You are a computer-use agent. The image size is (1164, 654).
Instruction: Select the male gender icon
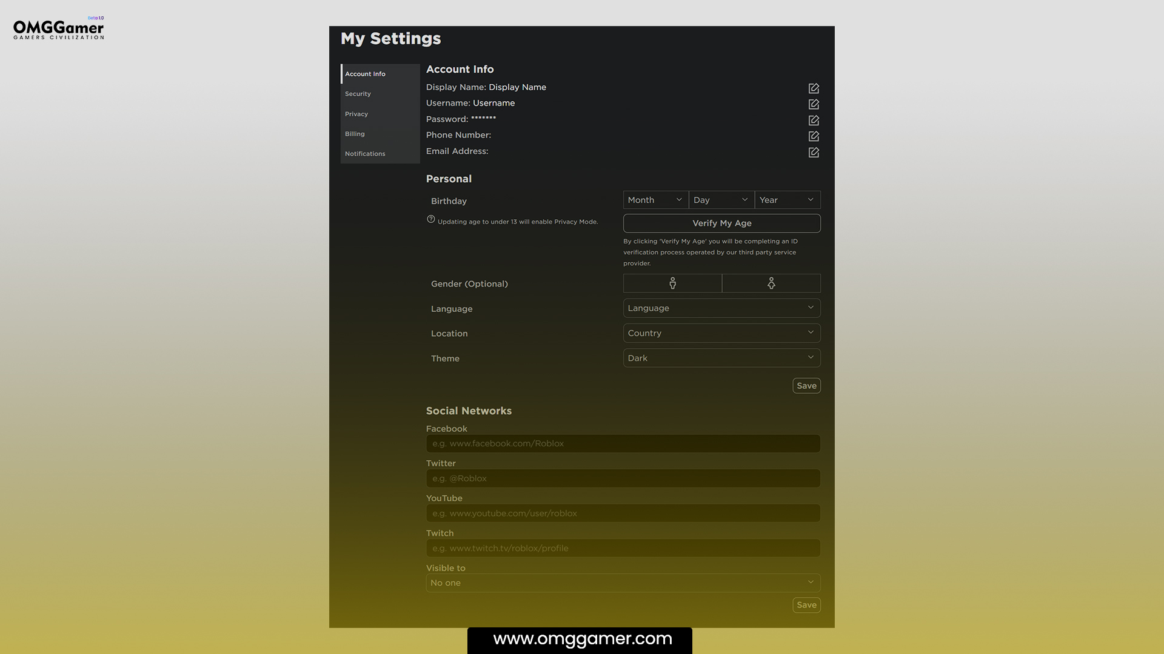coord(672,283)
